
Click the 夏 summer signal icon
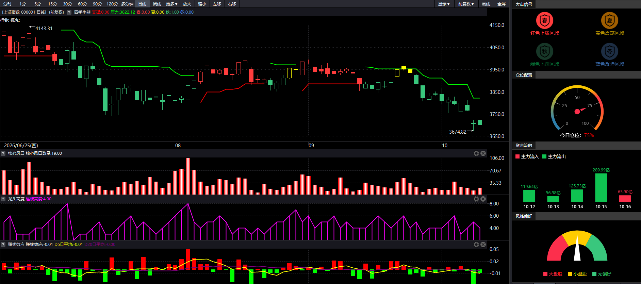click(x=609, y=20)
